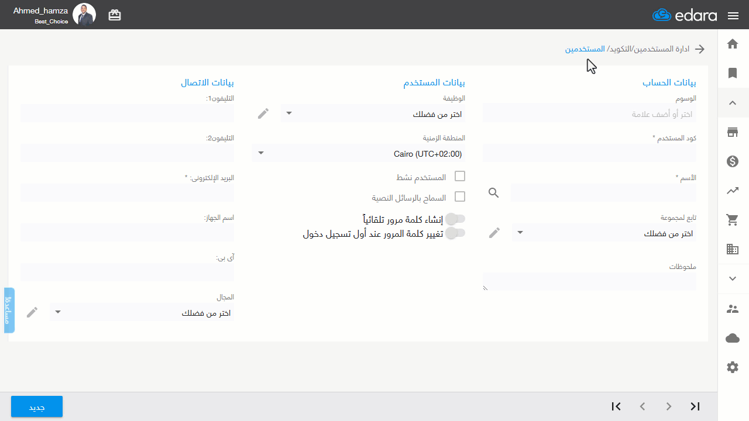Open the cloud sidebar icon

coord(733,338)
